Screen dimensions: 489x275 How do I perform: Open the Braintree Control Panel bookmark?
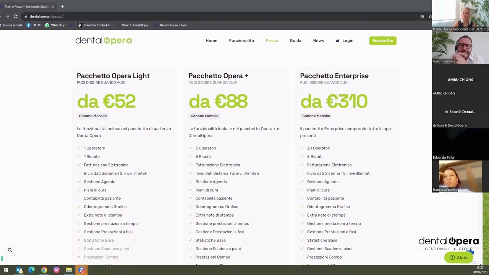[95, 25]
